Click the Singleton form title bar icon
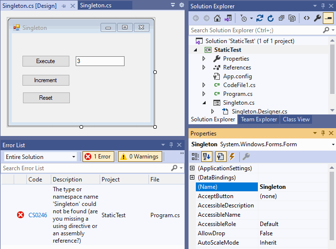Screen dimensions: 336x249 point(16,28)
